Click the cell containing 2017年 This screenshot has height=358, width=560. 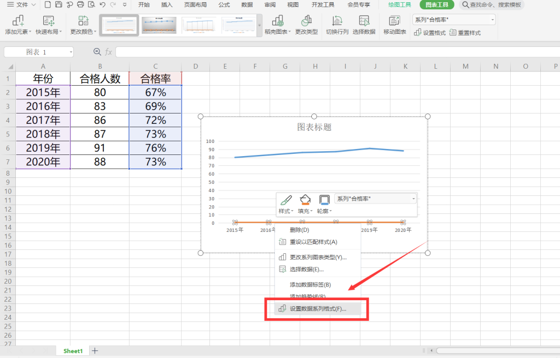[43, 120]
